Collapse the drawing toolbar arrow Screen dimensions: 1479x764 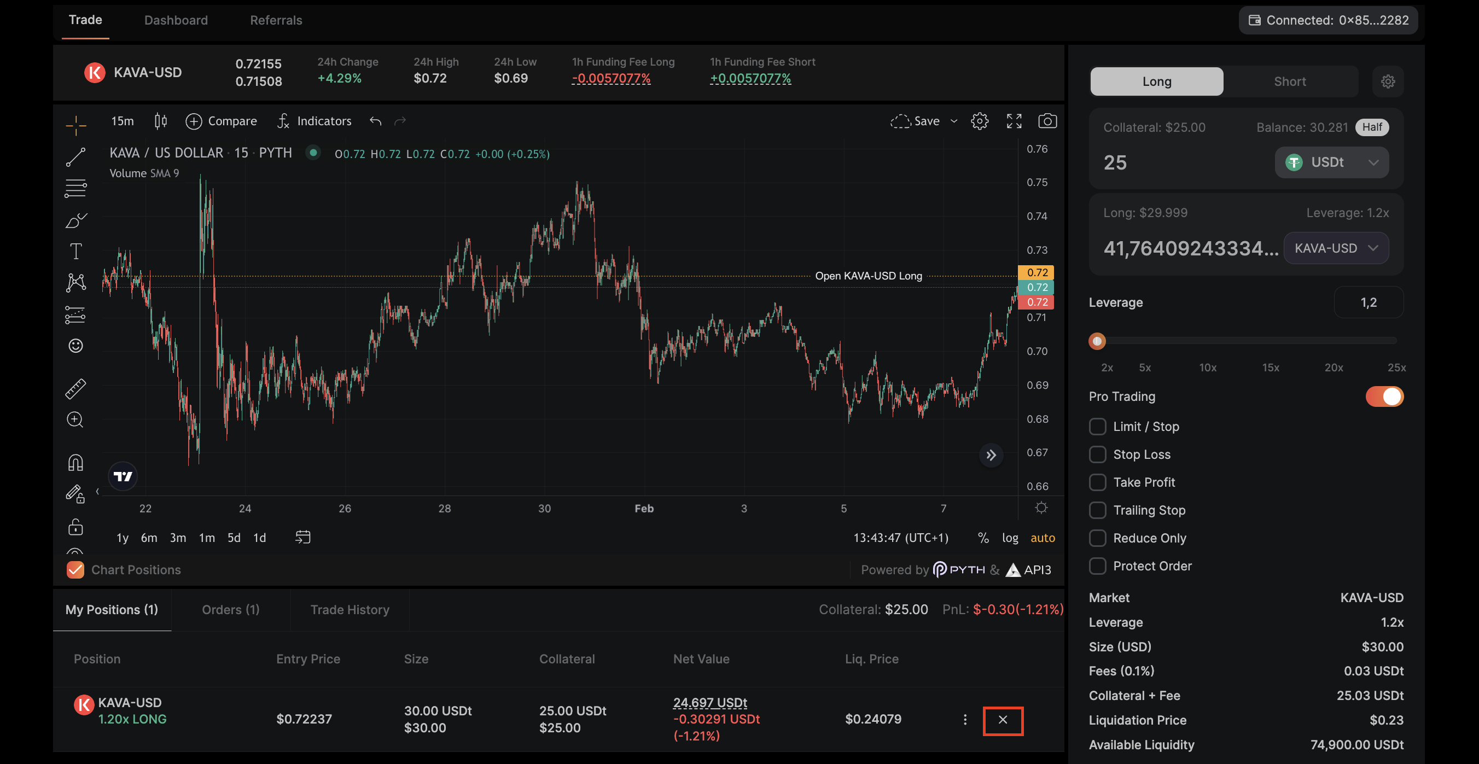[x=97, y=492]
